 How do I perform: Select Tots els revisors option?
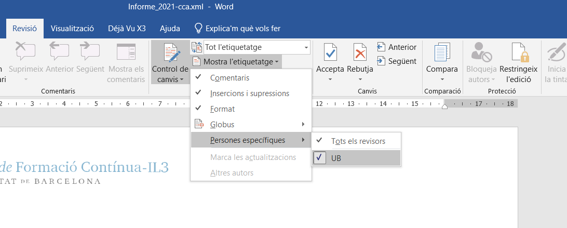[358, 141]
